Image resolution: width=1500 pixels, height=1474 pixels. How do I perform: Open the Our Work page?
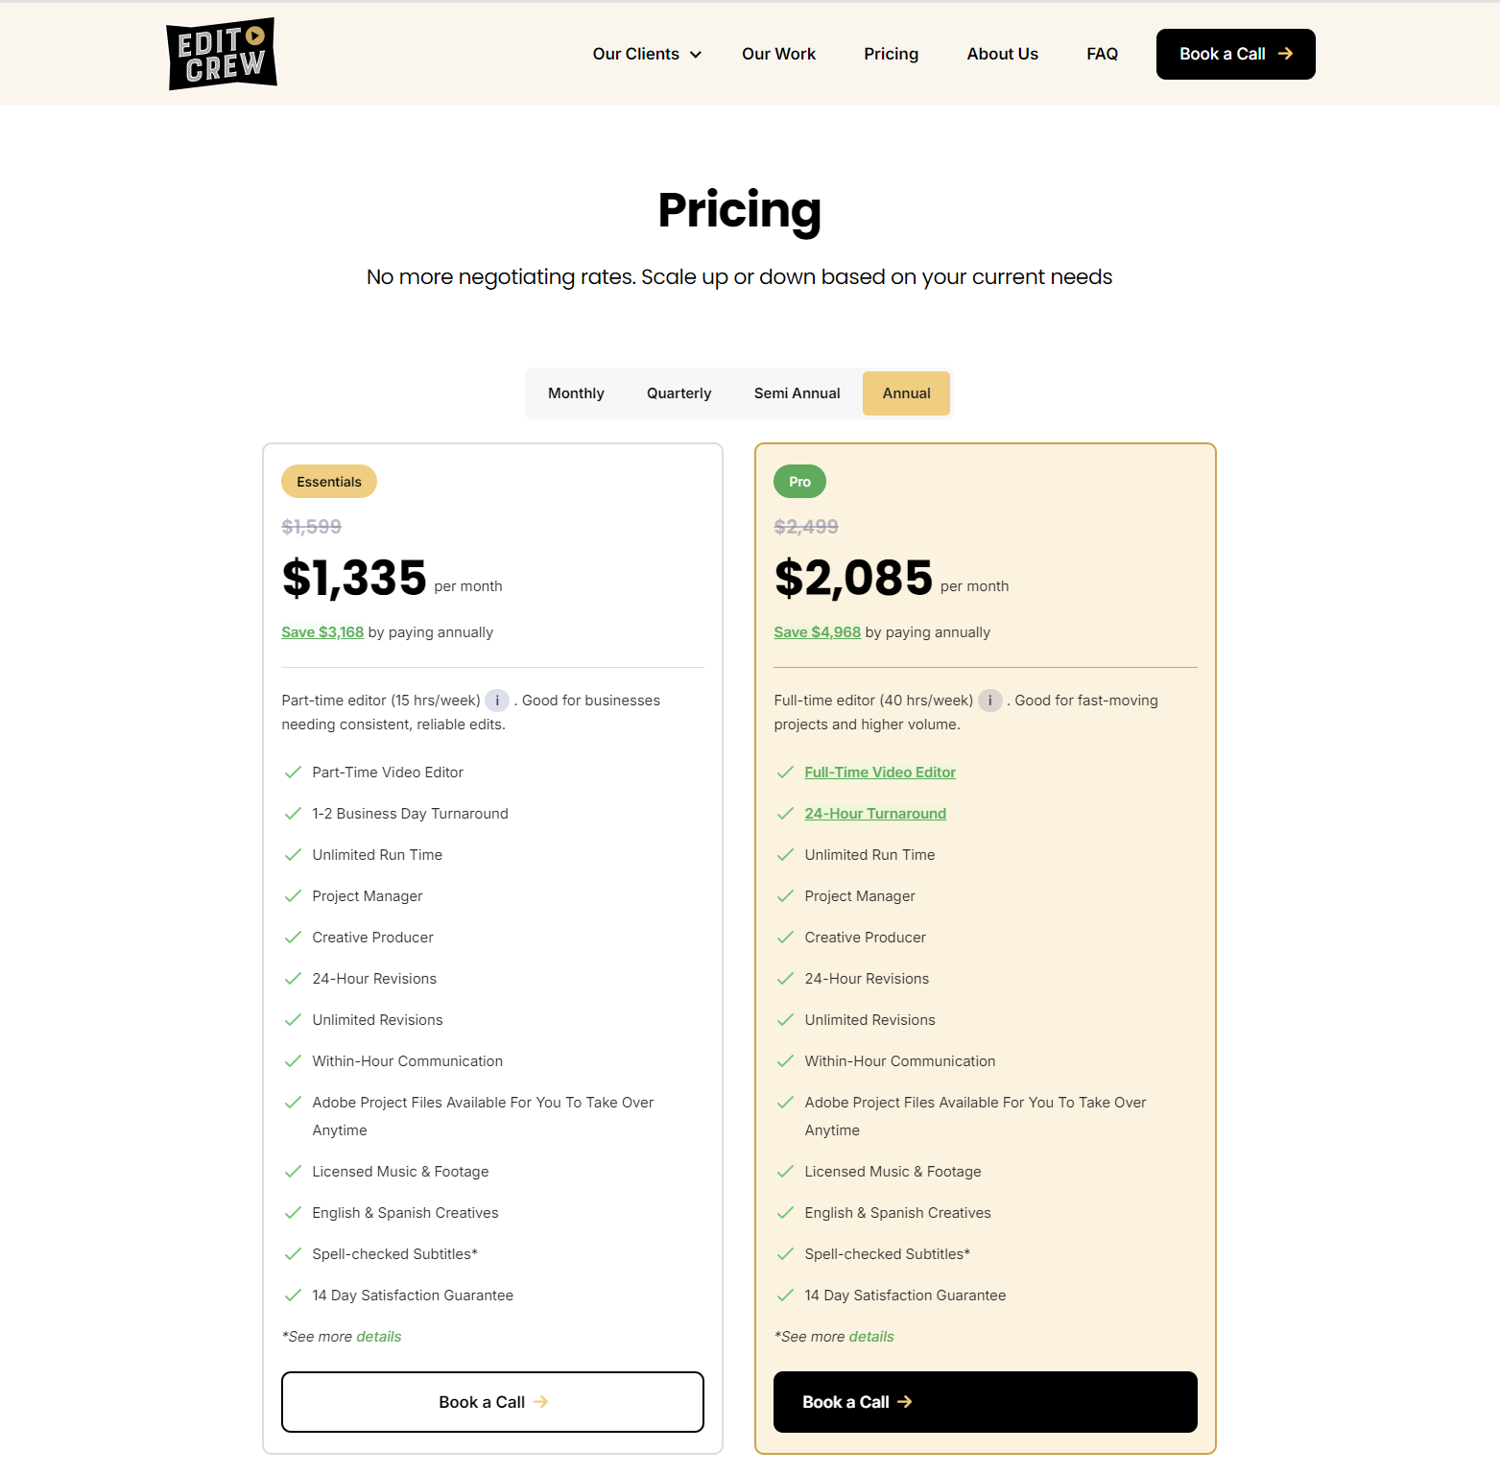pyautogui.click(x=778, y=54)
